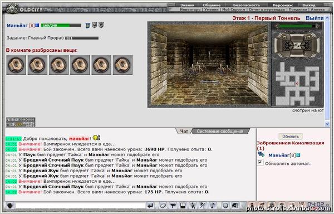Click the green movement timer bar above pad
Screen dimensions: 334x214
point(297,26)
